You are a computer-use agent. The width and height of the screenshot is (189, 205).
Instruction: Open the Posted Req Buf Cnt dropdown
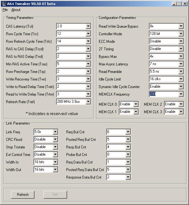[128, 140]
